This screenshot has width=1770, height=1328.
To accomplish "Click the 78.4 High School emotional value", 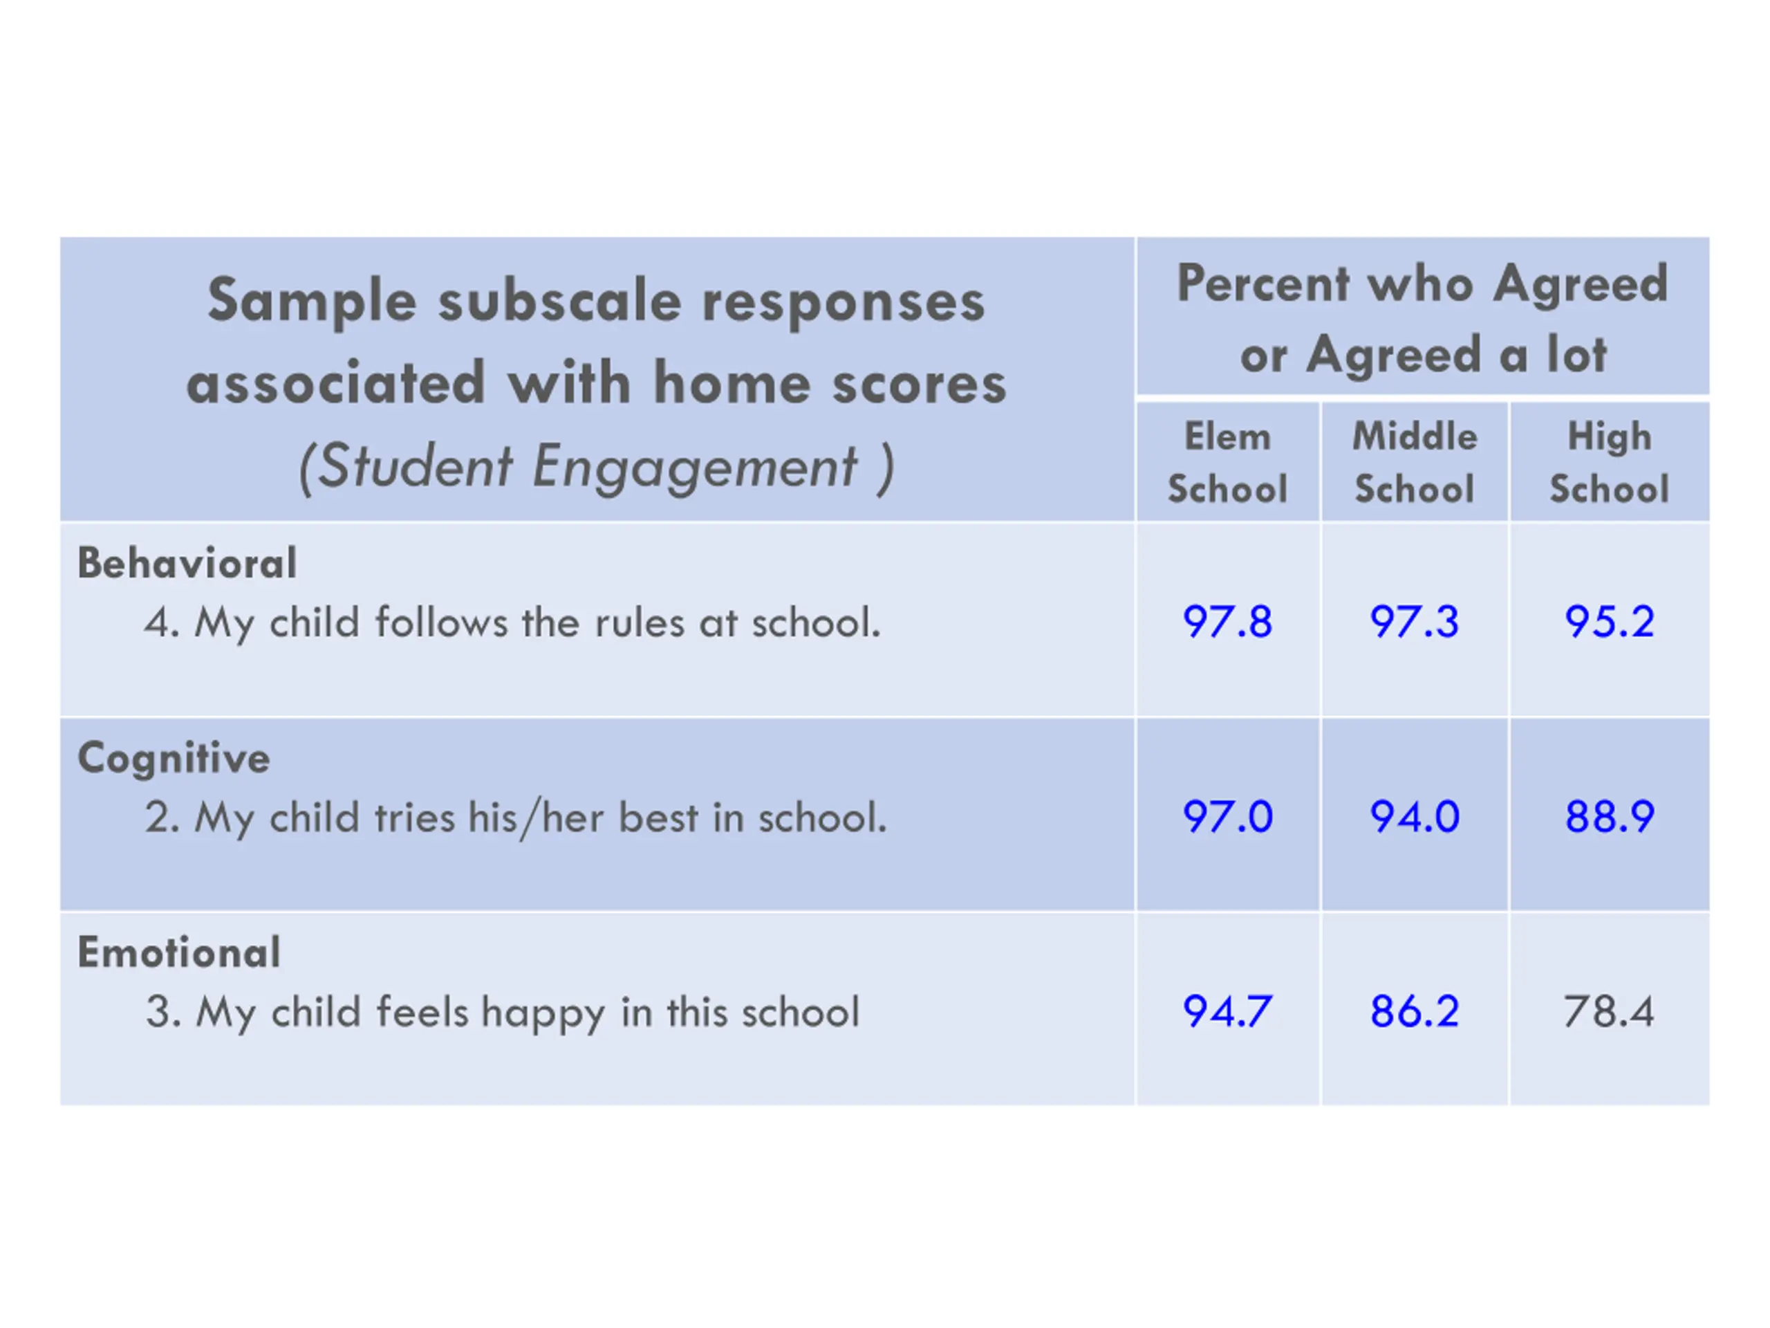I will pos(1609,1011).
